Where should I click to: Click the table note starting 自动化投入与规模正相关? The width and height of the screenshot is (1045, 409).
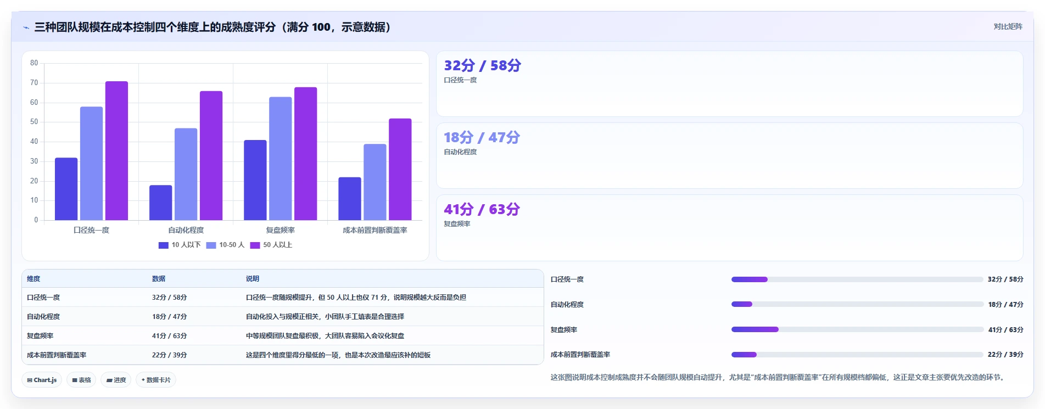[x=325, y=317]
